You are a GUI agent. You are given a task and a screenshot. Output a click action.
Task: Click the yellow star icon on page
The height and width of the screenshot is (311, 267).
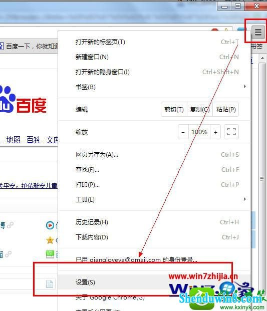pyautogui.click(x=50, y=240)
